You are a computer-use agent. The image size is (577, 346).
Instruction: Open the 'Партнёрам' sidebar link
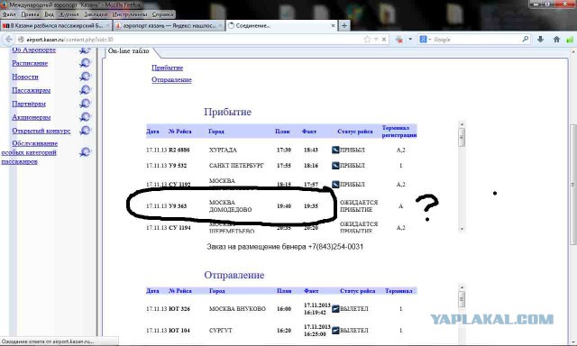click(x=29, y=104)
